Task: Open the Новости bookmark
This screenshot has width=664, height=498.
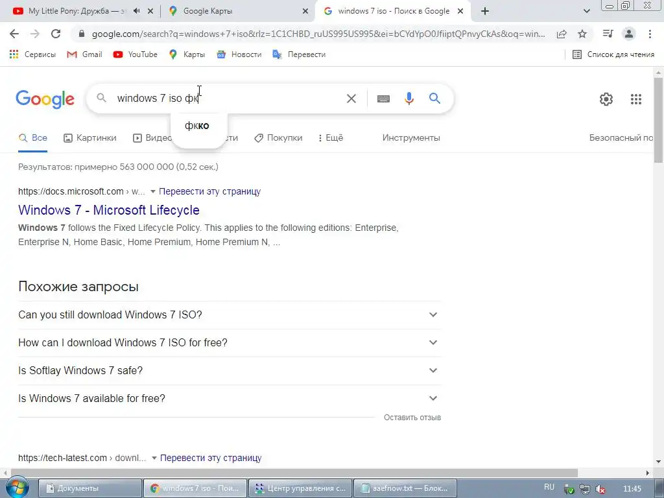Action: (239, 54)
